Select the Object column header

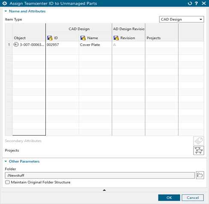click(20, 38)
